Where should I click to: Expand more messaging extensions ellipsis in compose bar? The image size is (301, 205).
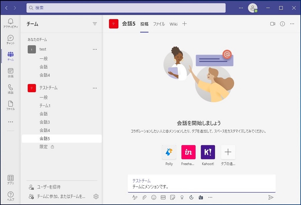(x=210, y=197)
